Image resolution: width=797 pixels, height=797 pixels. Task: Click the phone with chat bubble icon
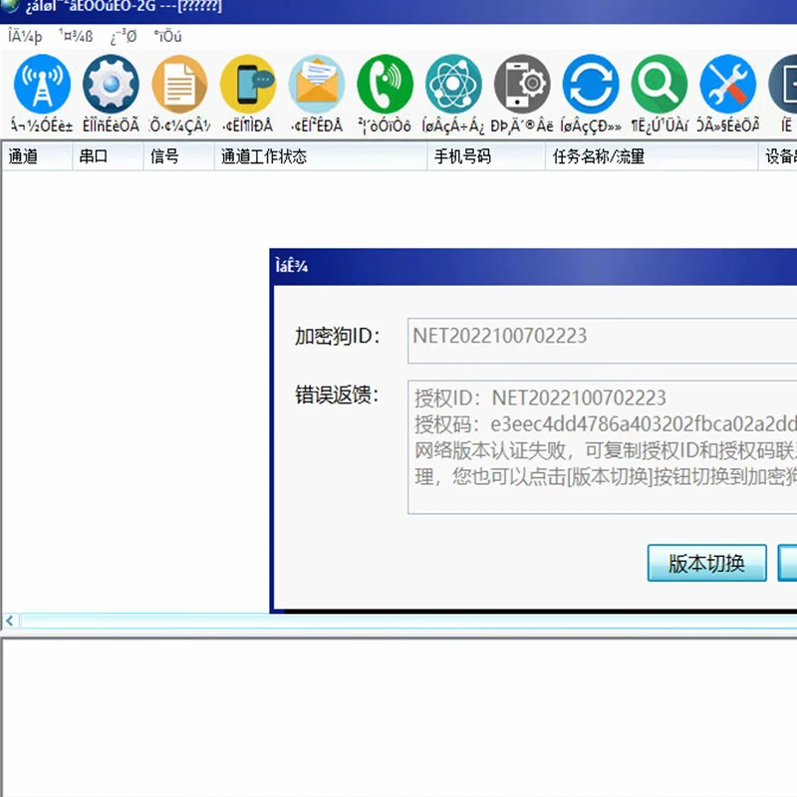point(248,85)
